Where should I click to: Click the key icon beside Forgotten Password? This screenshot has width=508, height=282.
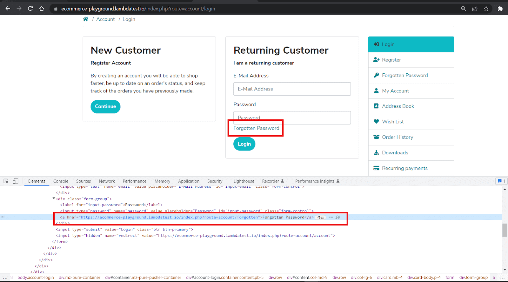(376, 75)
